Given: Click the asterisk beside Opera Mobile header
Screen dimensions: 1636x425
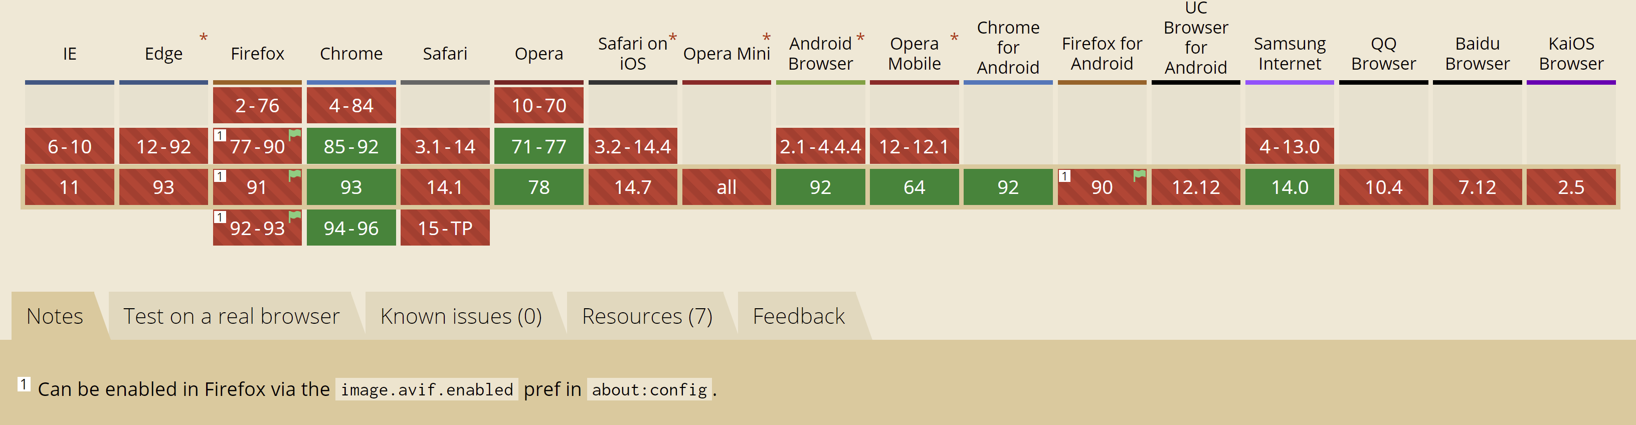Looking at the screenshot, I should (x=954, y=38).
